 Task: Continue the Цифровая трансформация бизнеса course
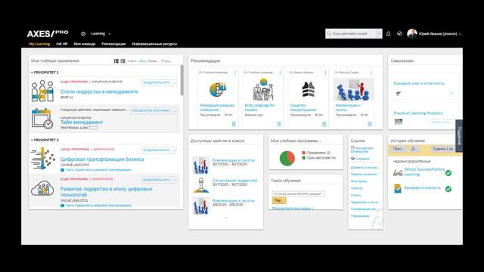(157, 150)
